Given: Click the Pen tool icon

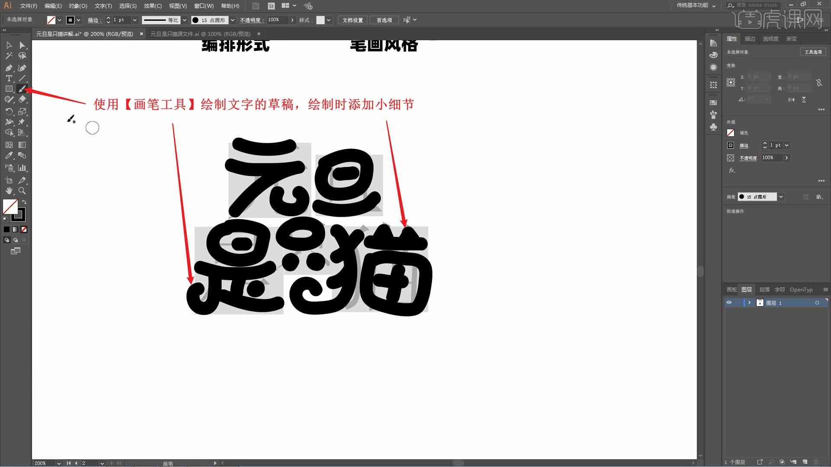Looking at the screenshot, I should 9,67.
